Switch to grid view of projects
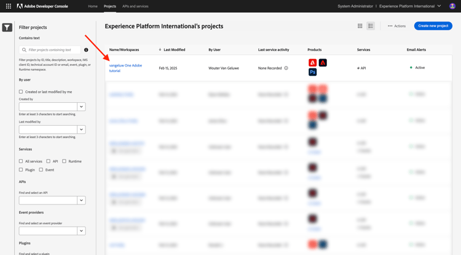Screen dimensions: 461x255 [x=360, y=26]
